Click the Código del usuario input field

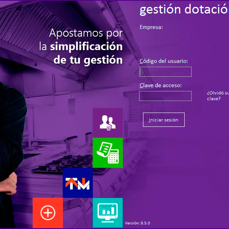click(165, 72)
